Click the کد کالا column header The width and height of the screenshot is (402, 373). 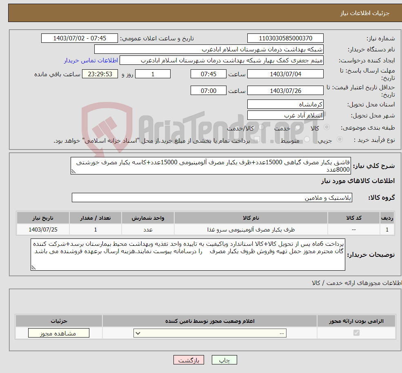(x=354, y=218)
